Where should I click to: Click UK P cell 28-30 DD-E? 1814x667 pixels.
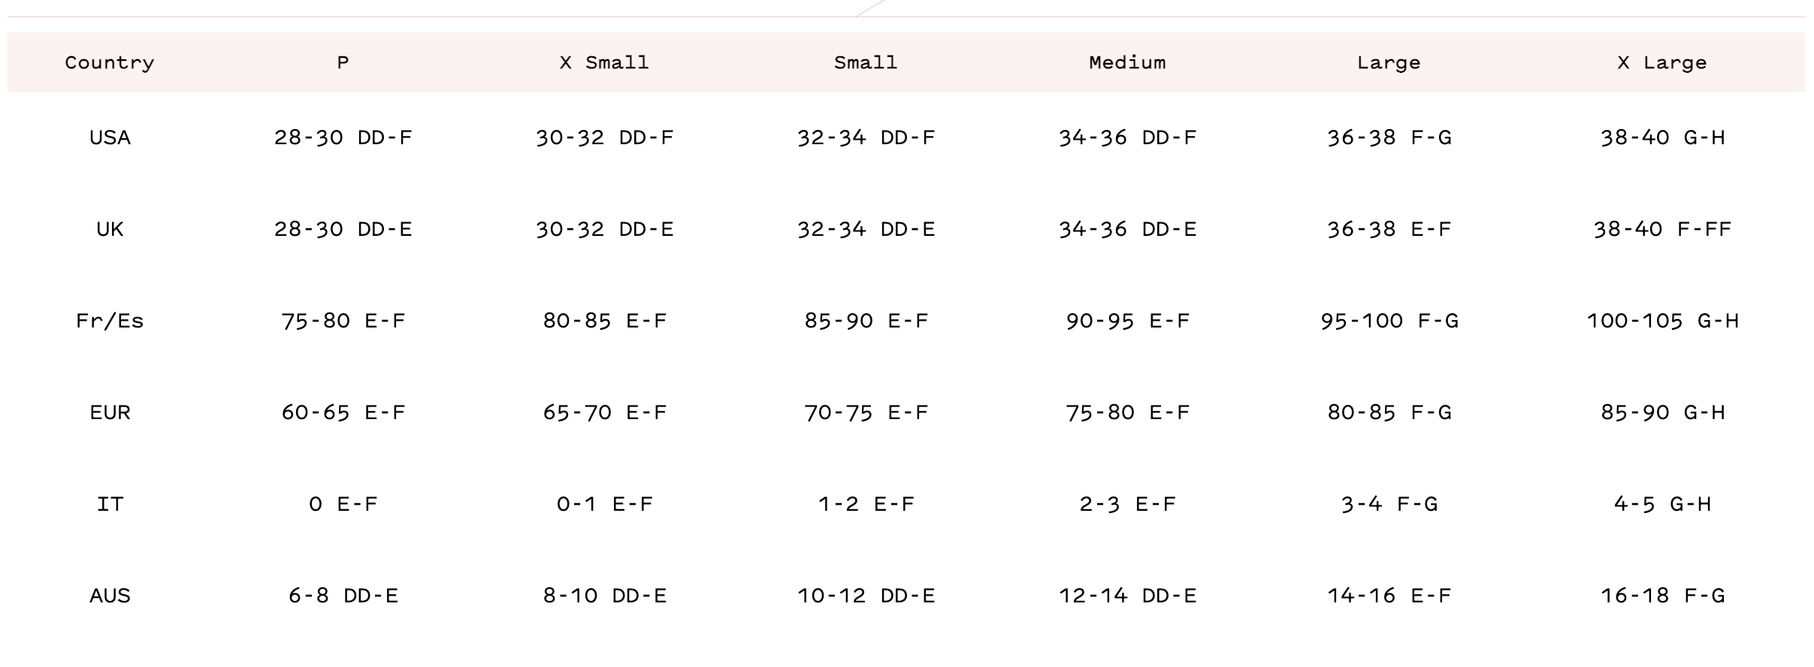[x=343, y=229]
